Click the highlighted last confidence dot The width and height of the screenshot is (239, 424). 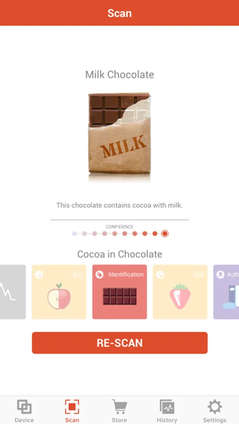point(165,234)
